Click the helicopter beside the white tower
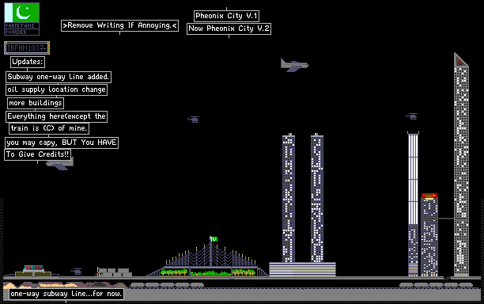 pos(412,116)
